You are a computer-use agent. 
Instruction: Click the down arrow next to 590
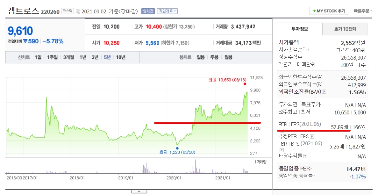pyautogui.click(x=25, y=41)
